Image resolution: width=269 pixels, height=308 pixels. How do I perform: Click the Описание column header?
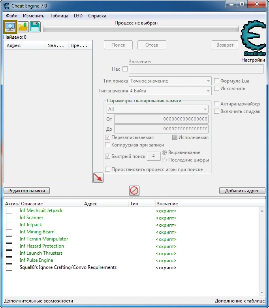click(x=51, y=204)
